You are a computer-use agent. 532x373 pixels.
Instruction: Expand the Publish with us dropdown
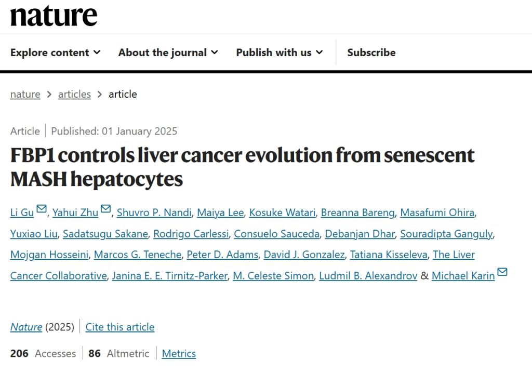point(279,52)
